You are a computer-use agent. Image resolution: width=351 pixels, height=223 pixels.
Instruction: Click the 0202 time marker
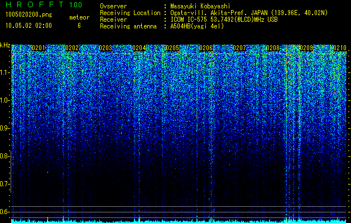[x=72, y=48]
